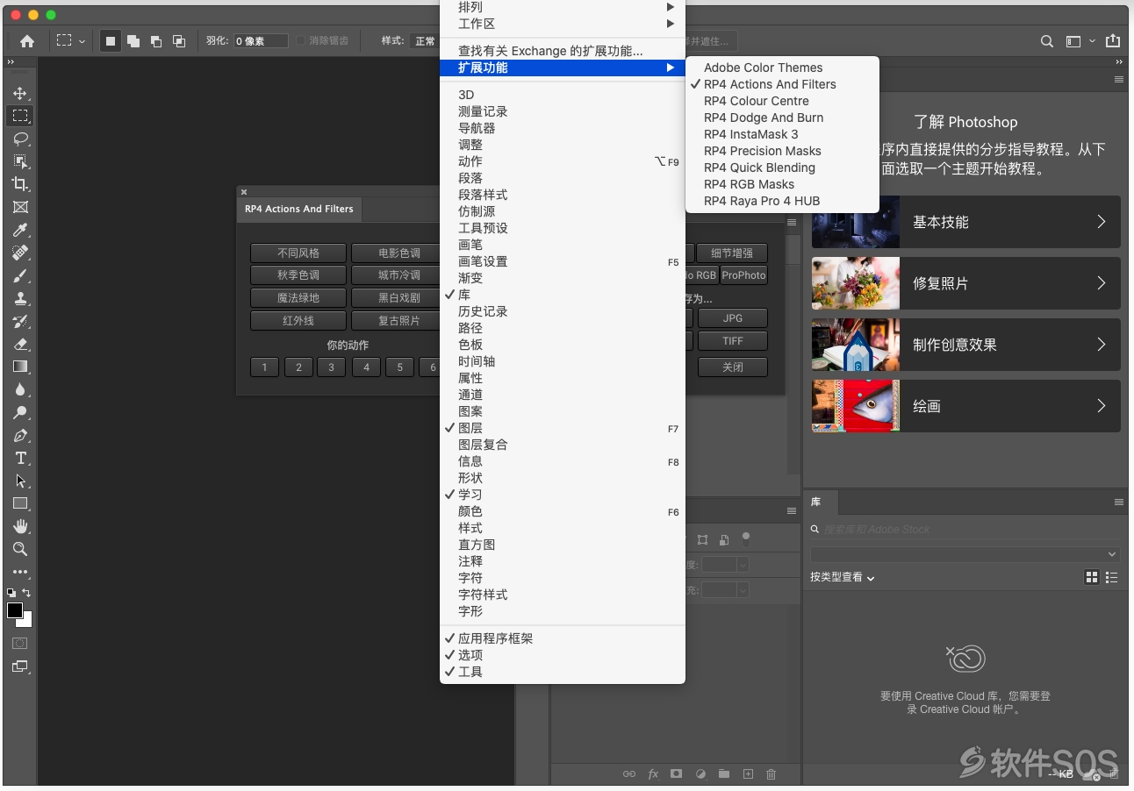
Task: Switch libraries panel to list view
Action: point(1112,577)
